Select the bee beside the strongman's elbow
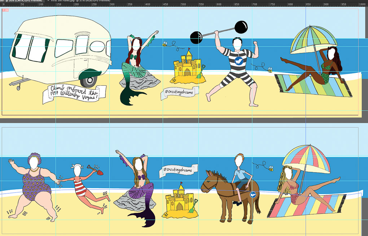Image resolution: width=368 pixels, height=236 pixels. click(270, 70)
